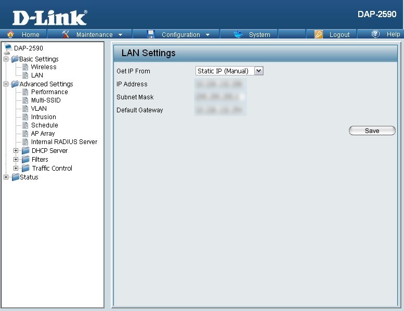Open the AP Array settings page
Viewport: 404px width, 311px height.
43,134
